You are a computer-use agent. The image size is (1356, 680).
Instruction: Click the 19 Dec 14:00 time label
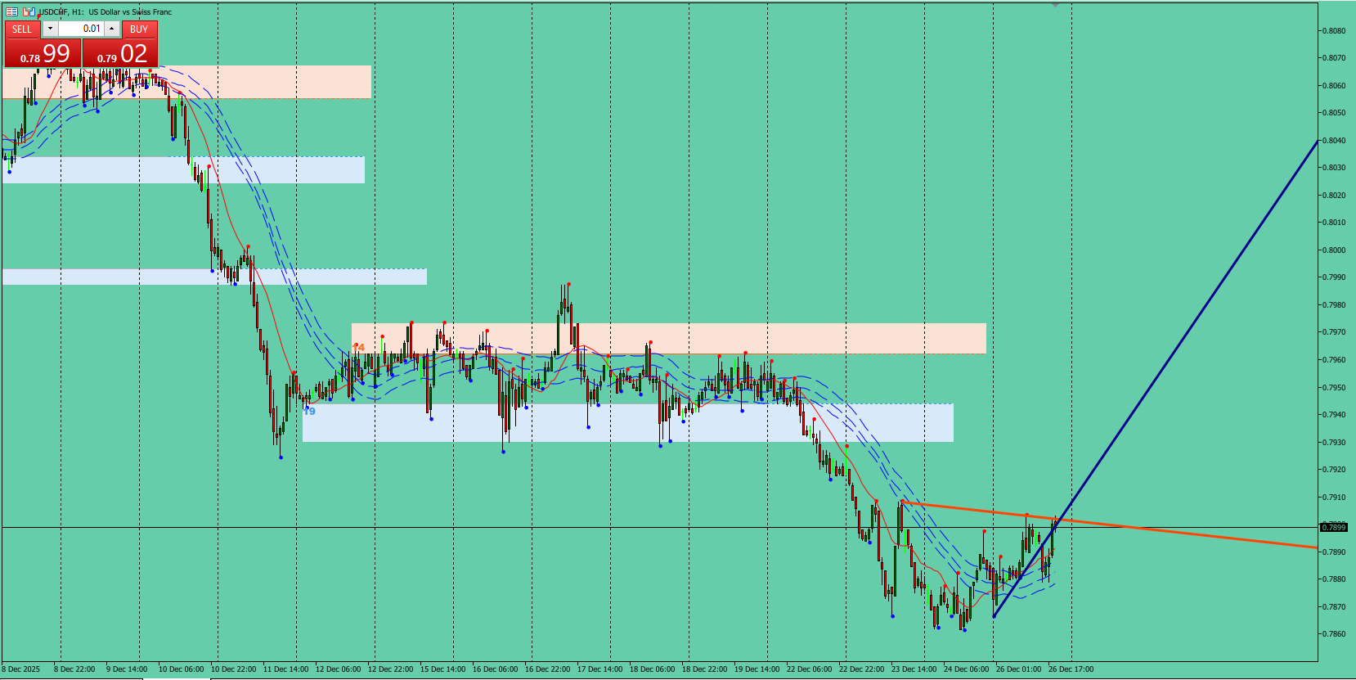tap(757, 669)
